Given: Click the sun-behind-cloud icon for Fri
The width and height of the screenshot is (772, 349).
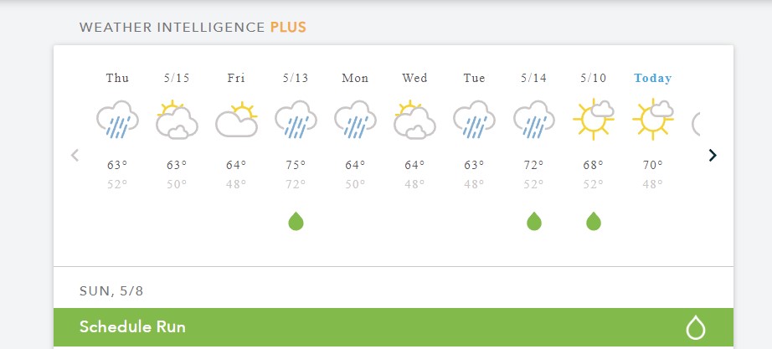Looking at the screenshot, I should [236, 120].
